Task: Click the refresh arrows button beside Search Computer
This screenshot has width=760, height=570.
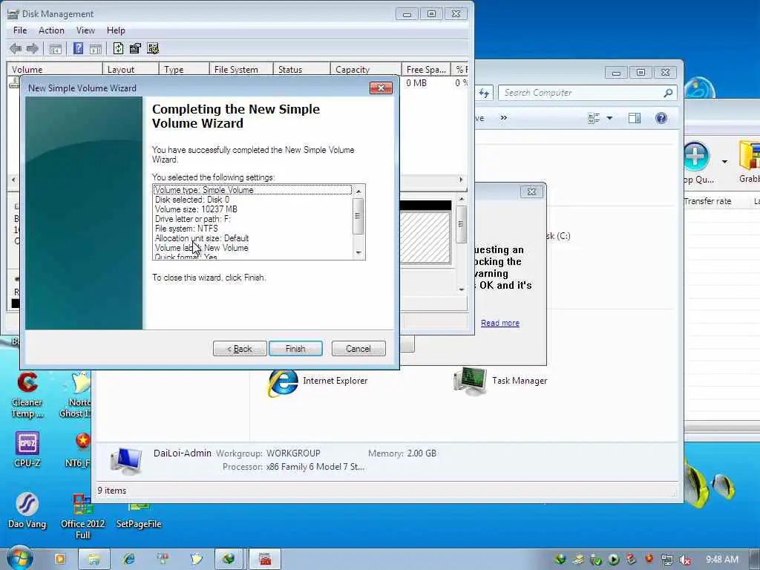Action: click(484, 93)
